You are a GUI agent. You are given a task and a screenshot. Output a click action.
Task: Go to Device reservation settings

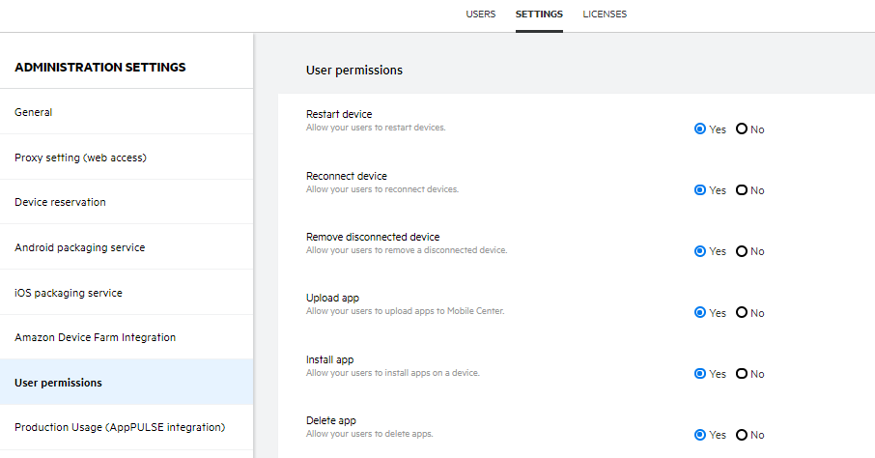[x=60, y=202]
